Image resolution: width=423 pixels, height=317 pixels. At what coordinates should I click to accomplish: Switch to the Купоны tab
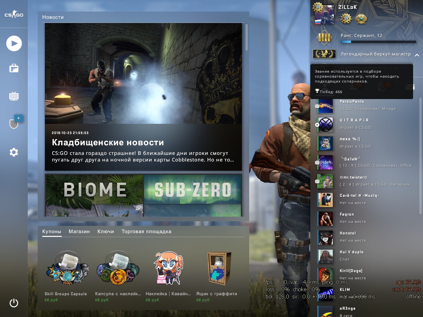click(x=52, y=231)
